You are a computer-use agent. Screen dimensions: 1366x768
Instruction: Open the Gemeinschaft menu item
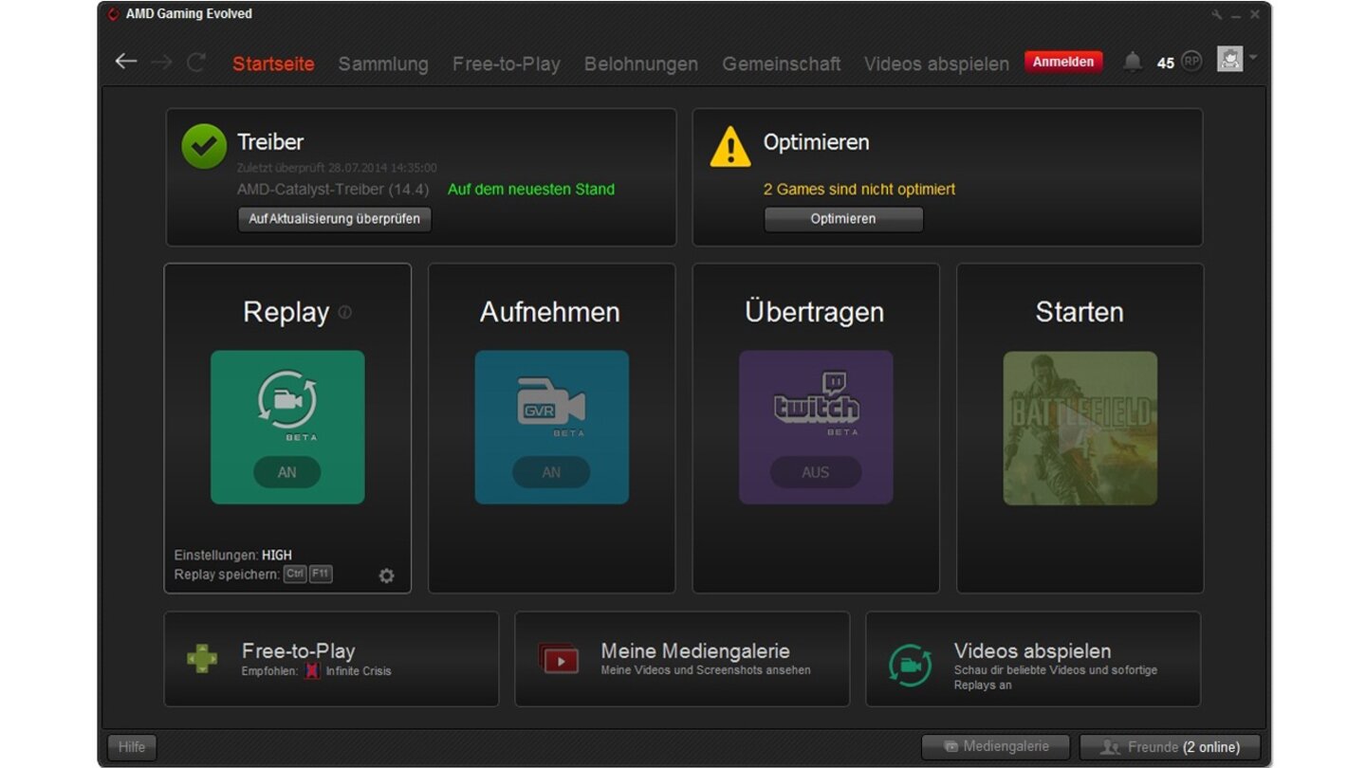[x=781, y=64]
